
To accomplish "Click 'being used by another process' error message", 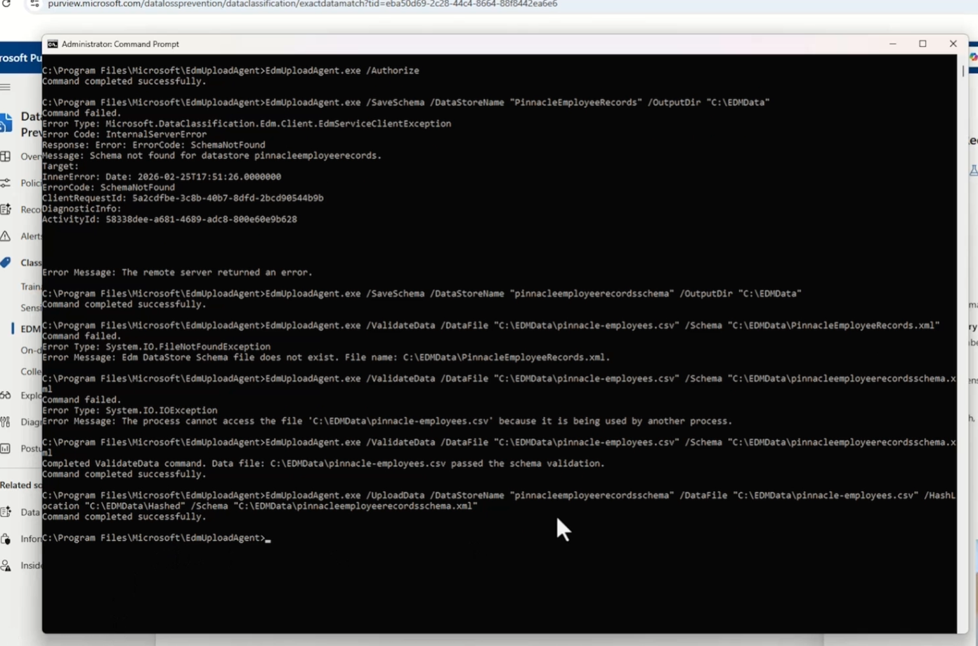I will click(387, 421).
